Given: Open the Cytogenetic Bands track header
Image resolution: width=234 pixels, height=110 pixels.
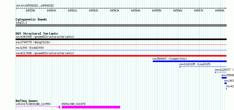Looking at the screenshot, I should tap(31, 19).
